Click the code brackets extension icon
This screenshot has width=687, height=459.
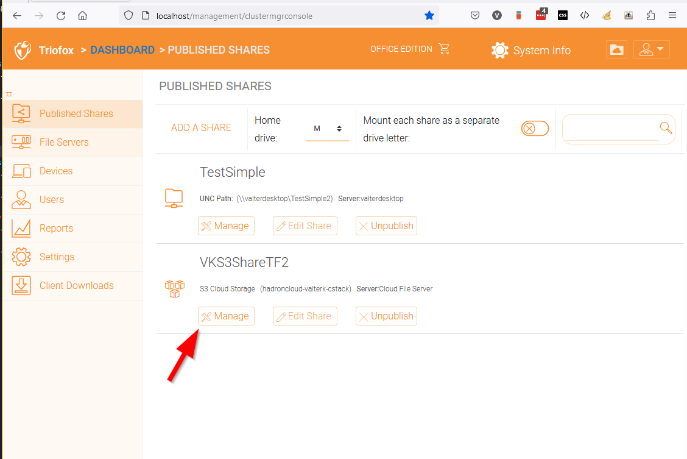tap(585, 16)
